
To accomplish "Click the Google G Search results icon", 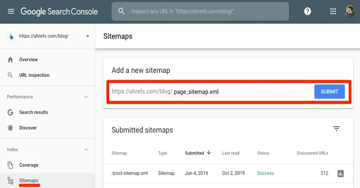I will point(10,112).
